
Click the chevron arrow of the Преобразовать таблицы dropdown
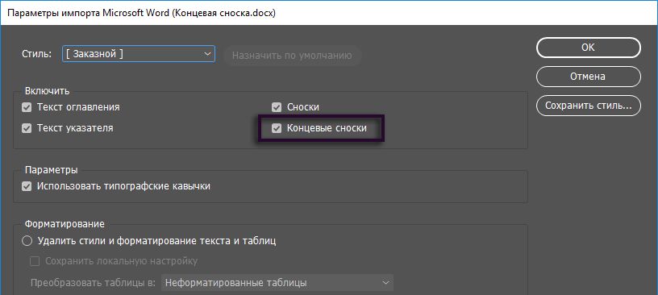[385, 283]
